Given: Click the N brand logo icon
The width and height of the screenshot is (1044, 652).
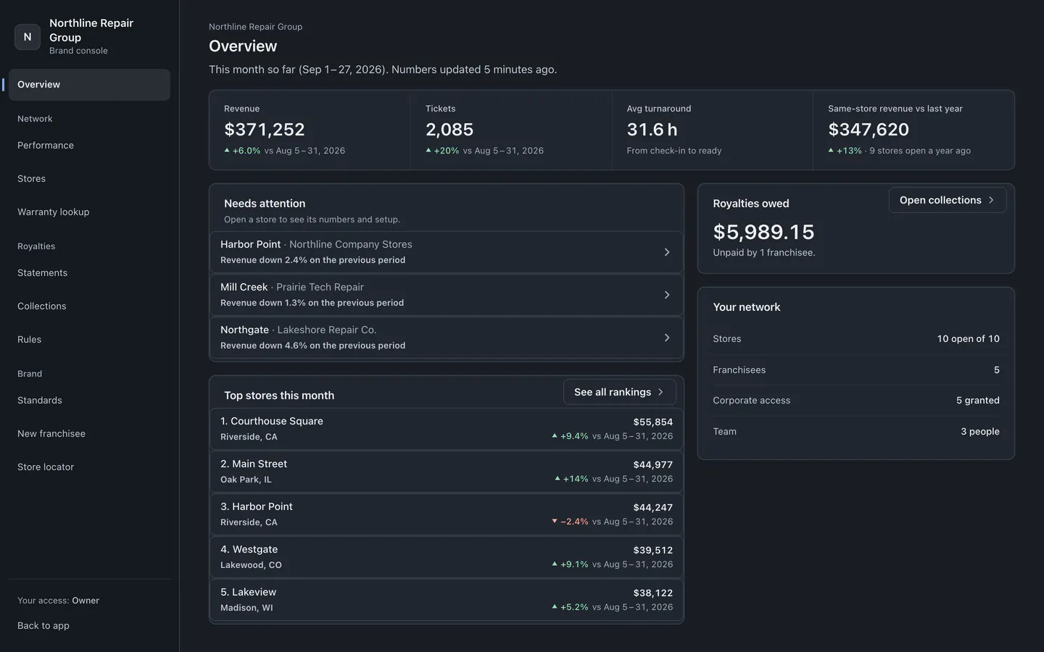Looking at the screenshot, I should pos(28,37).
